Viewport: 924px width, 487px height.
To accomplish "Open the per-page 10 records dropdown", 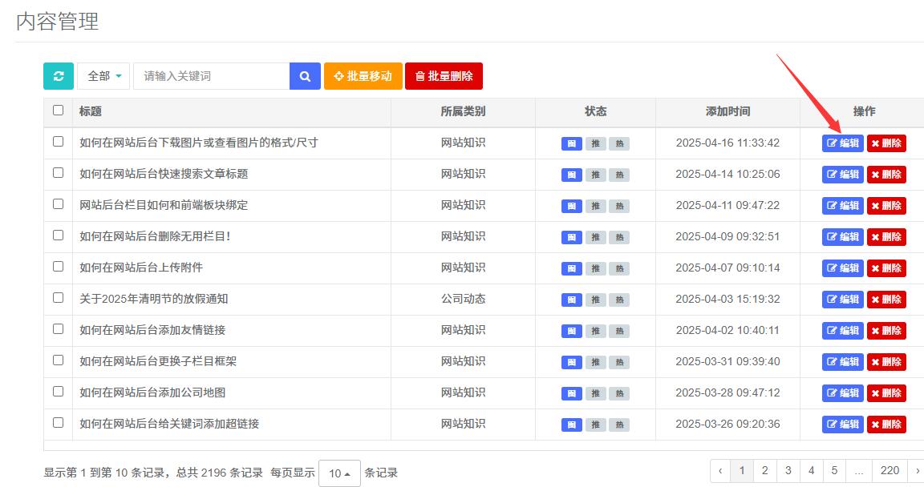I will [339, 473].
